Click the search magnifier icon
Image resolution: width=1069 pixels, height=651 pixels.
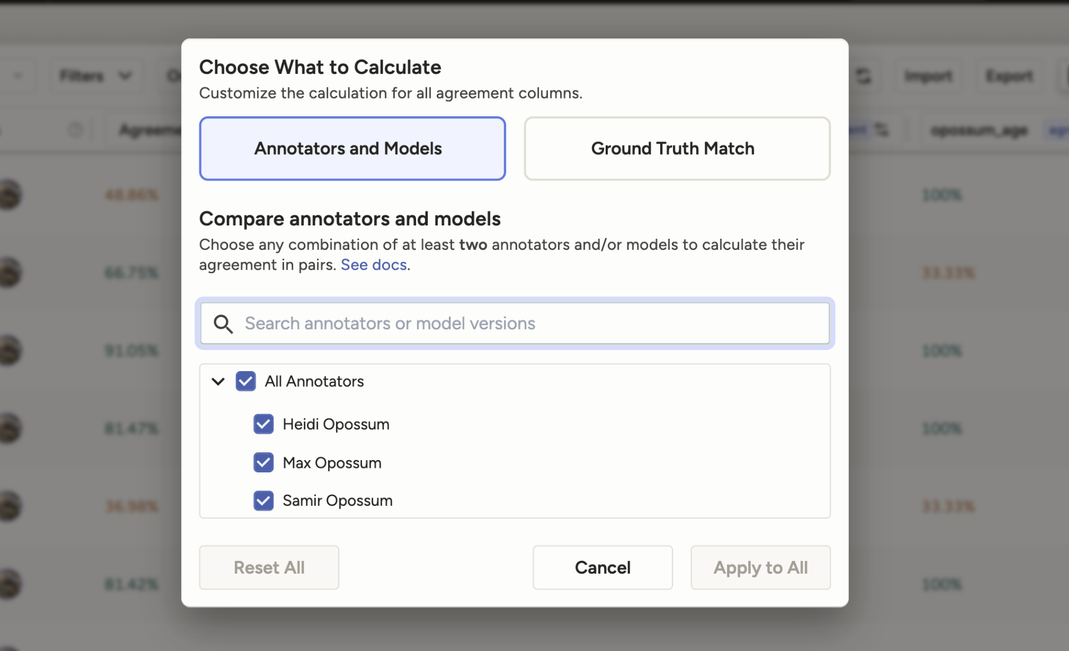pos(223,324)
